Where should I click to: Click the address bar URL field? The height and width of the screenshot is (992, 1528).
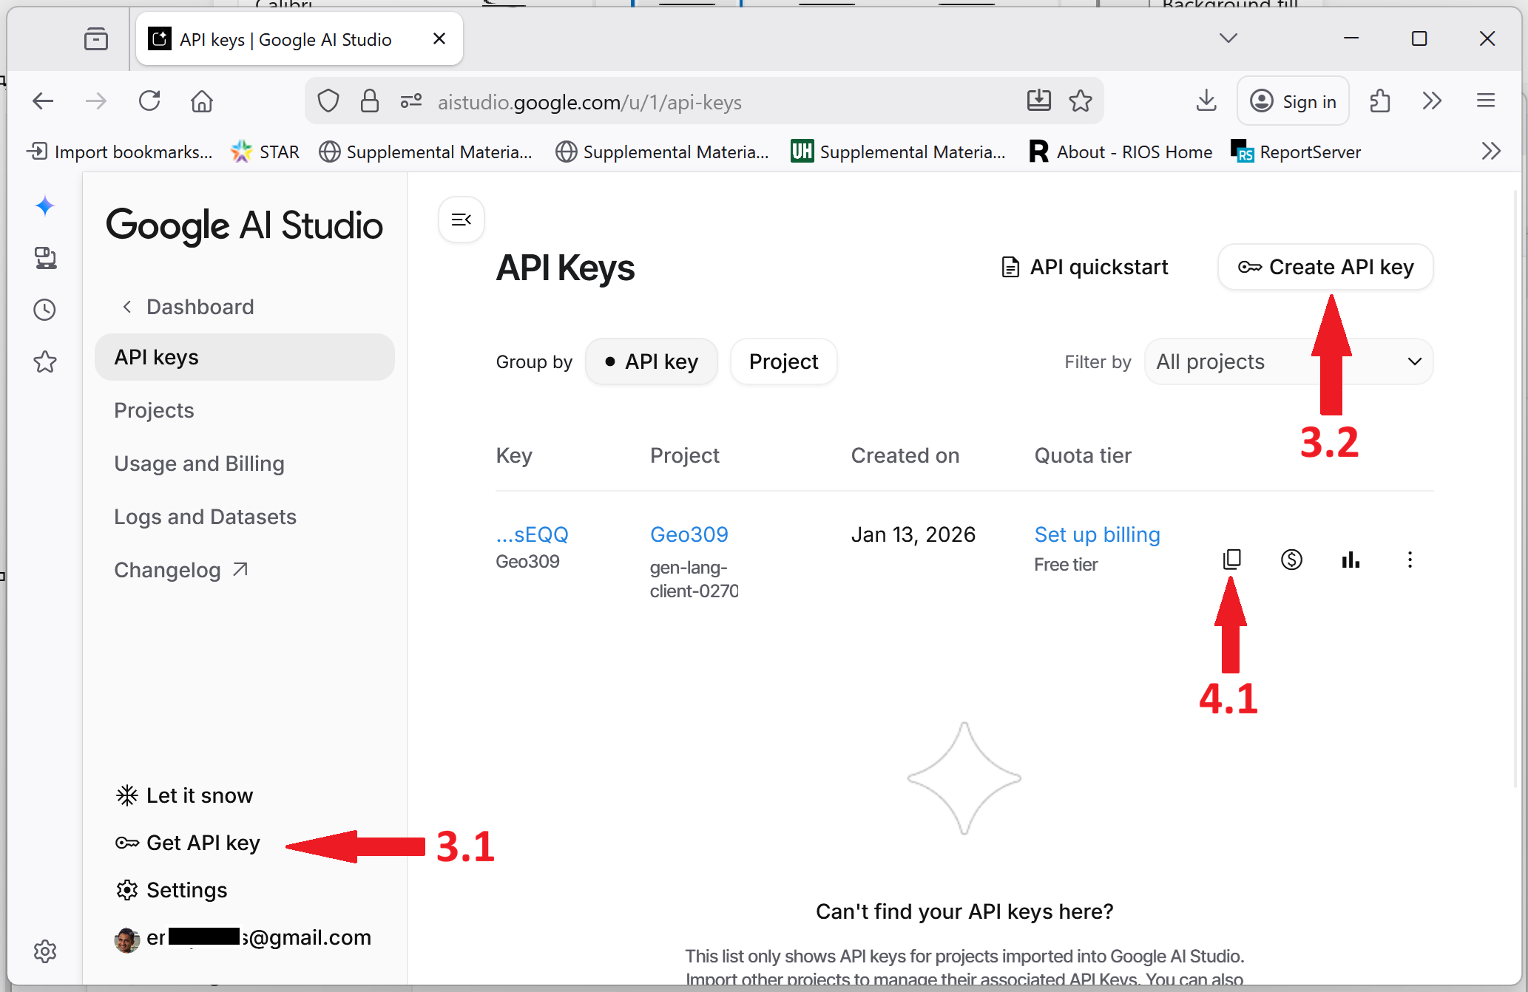click(589, 102)
